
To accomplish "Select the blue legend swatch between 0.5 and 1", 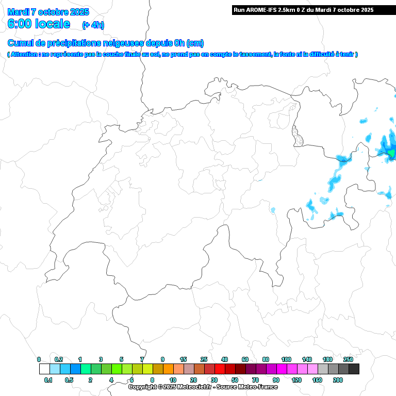I will click(x=75, y=369).
